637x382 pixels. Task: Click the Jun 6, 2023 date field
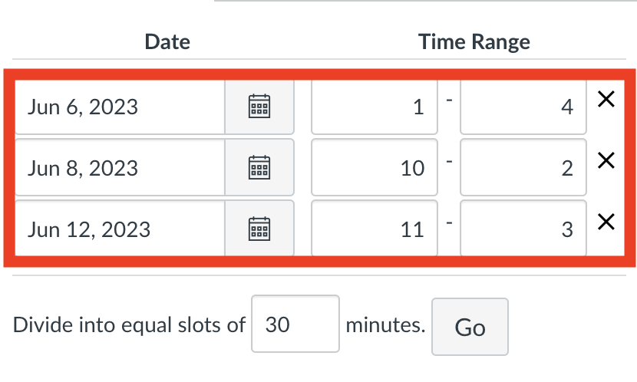click(x=120, y=107)
